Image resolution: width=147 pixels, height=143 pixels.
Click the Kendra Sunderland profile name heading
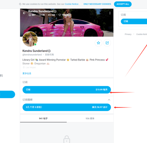[x=35, y=51]
